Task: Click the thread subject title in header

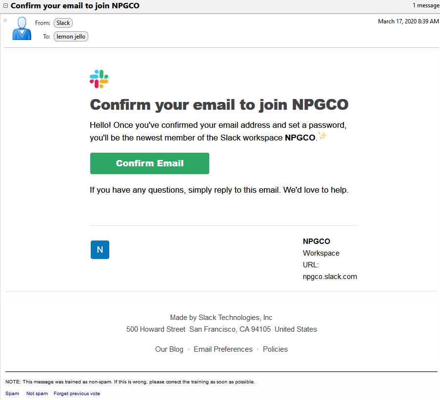Action: click(75, 6)
